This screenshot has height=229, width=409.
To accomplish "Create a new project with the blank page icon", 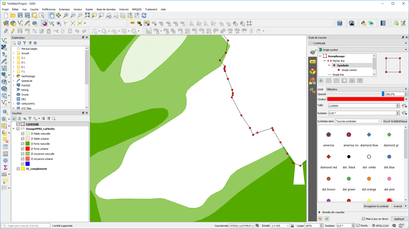I will (6, 15).
